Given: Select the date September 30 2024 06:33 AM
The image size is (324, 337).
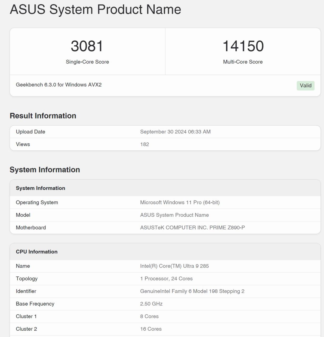Looking at the screenshot, I should coord(175,132).
